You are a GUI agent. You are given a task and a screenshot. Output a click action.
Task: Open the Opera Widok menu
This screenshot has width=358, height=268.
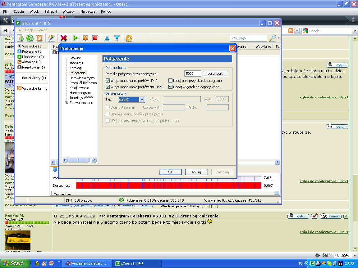34,11
